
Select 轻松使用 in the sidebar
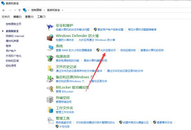(x=11, y=66)
